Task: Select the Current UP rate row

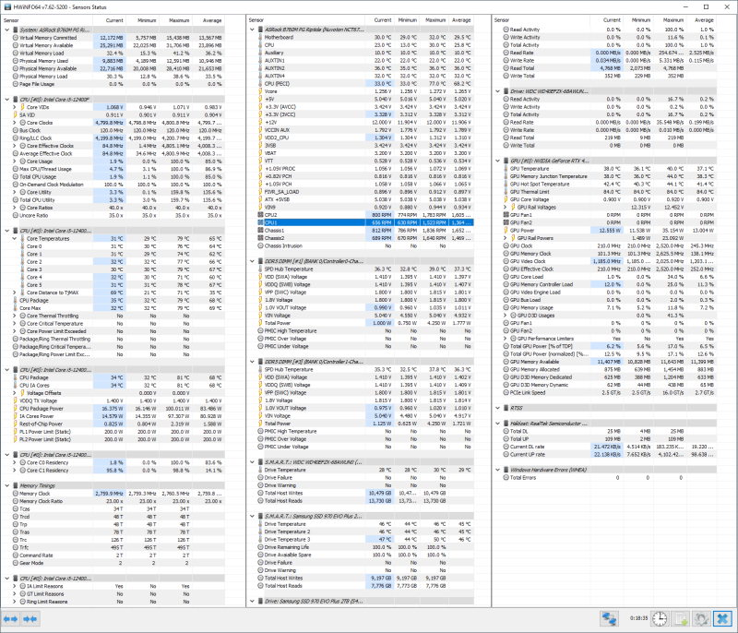Action: [609, 455]
